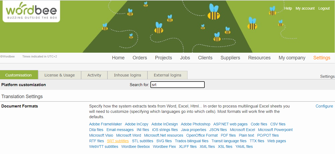The height and width of the screenshot is (154, 335).
Task: Click the Wordbee logo
Action: tap(31, 11)
